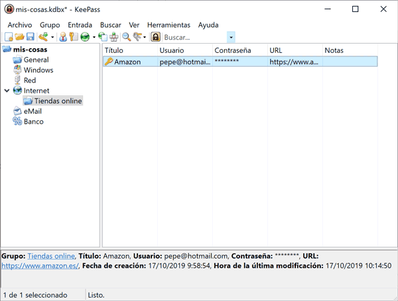The height and width of the screenshot is (301, 398).
Task: Click the magnifier Find icon
Action: (126, 37)
